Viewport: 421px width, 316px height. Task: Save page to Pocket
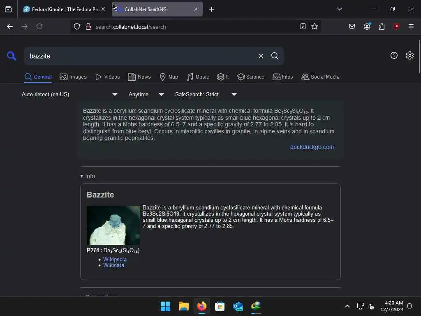352,26
